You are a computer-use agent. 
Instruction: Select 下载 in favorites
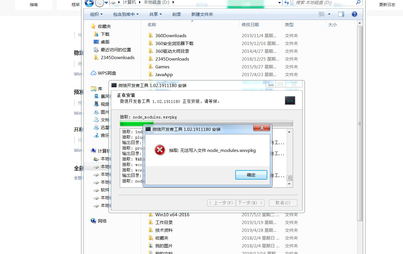click(105, 34)
